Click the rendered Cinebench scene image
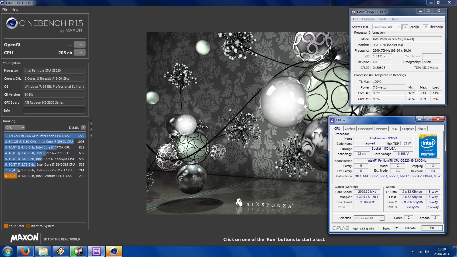The height and width of the screenshot is (257, 457). point(237,123)
